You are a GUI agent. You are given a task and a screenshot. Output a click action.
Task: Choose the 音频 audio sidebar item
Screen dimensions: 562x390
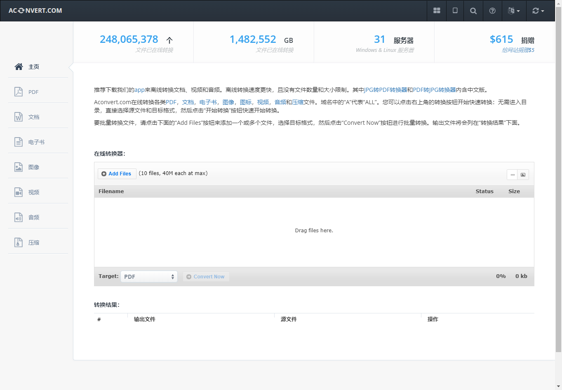38,217
